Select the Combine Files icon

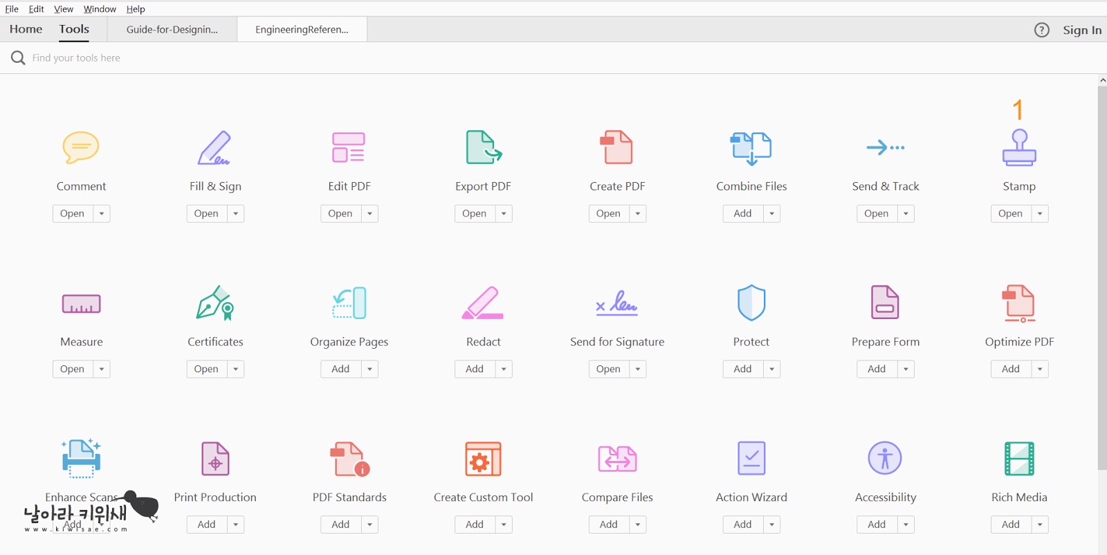click(751, 148)
